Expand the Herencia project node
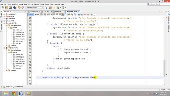The image size is (170, 96). click(4, 17)
